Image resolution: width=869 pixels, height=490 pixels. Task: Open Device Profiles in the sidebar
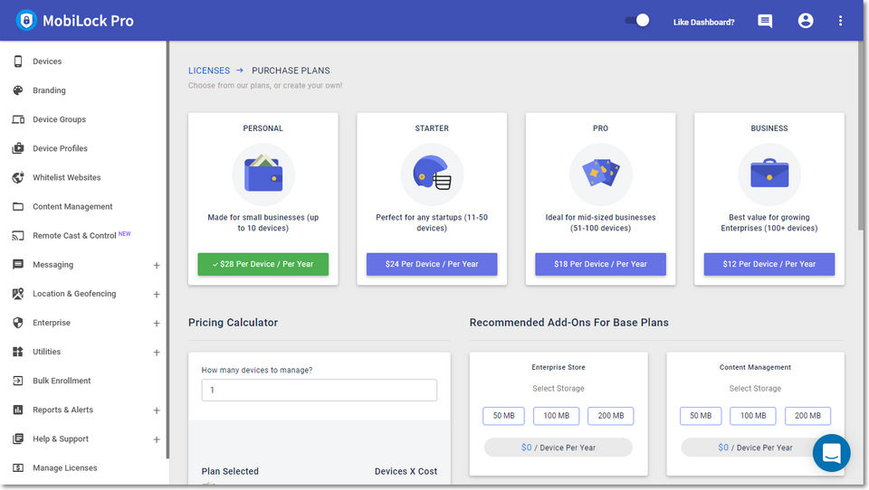pyautogui.click(x=60, y=148)
